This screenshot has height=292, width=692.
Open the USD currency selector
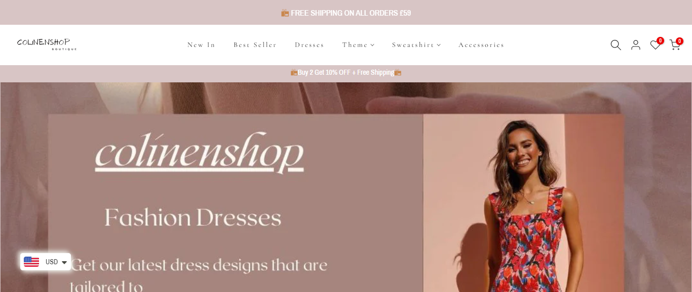pos(46,262)
